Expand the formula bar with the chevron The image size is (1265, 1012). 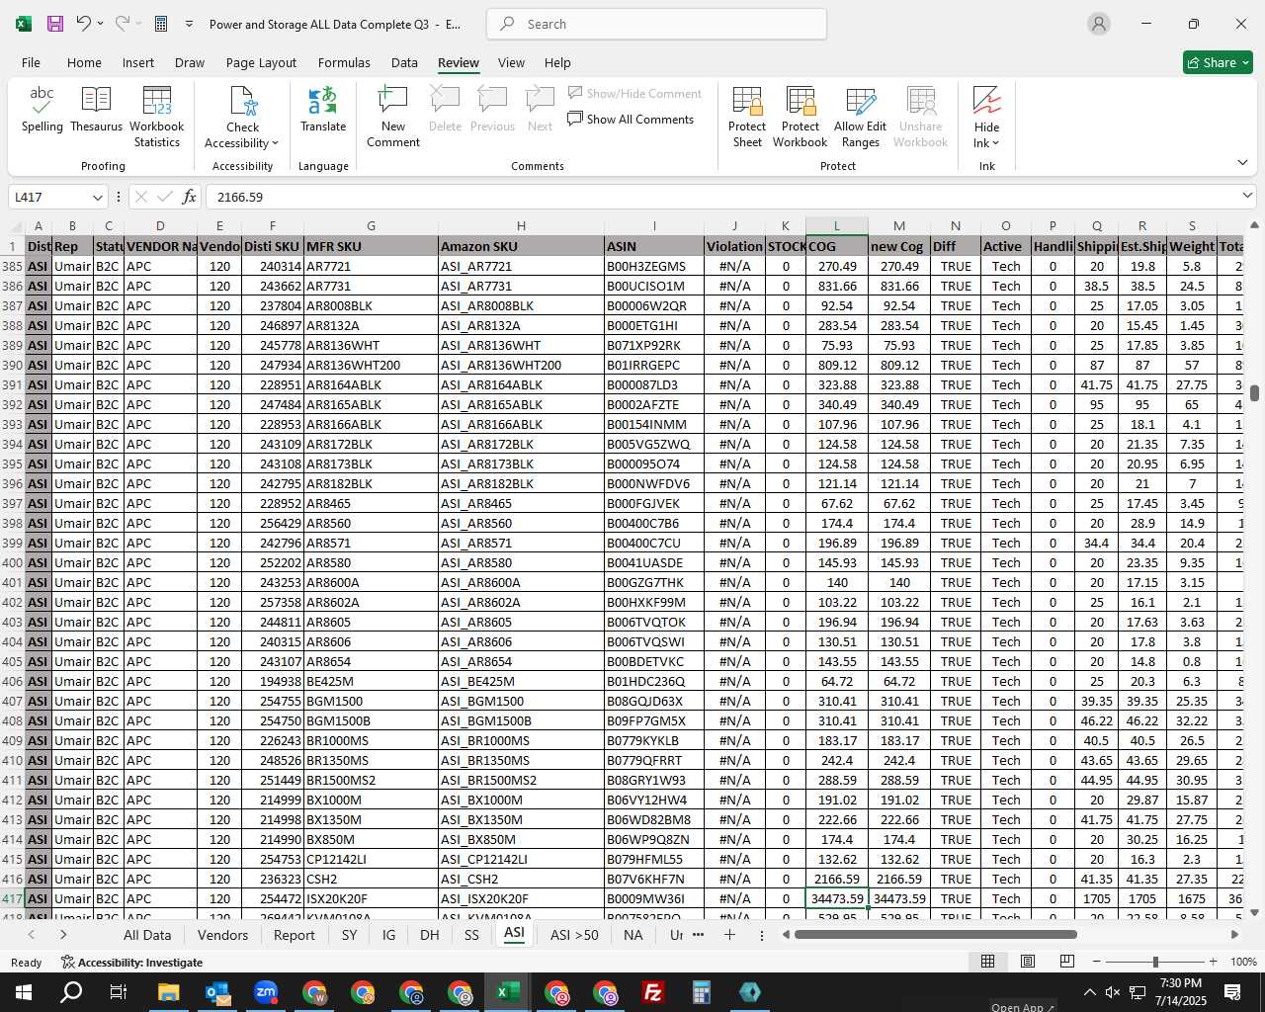[x=1246, y=197]
